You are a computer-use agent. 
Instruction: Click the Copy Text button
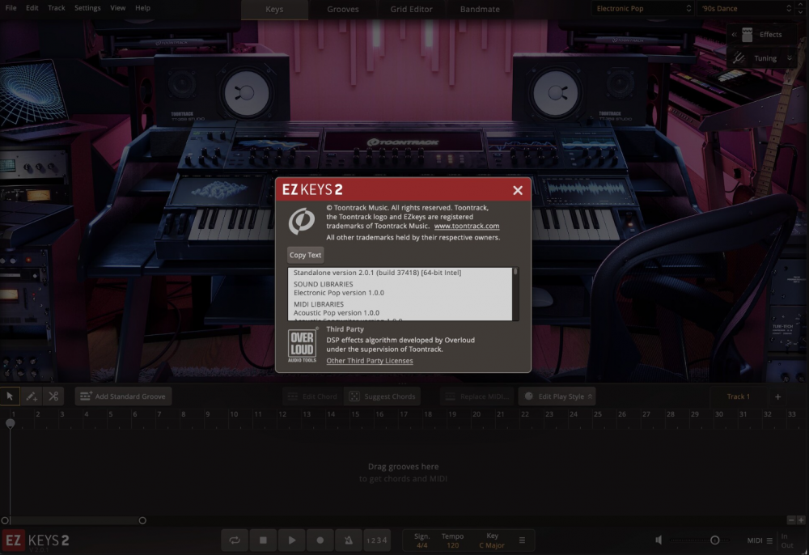(x=305, y=255)
